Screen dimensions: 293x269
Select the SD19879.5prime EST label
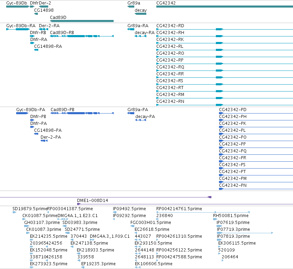(30, 209)
